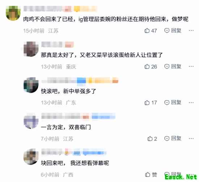Click reply bubble icon on the 15小时前 comment

coord(167,30)
